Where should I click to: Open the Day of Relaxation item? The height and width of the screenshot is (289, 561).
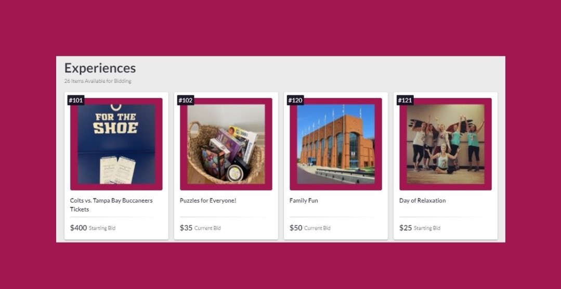[423, 200]
